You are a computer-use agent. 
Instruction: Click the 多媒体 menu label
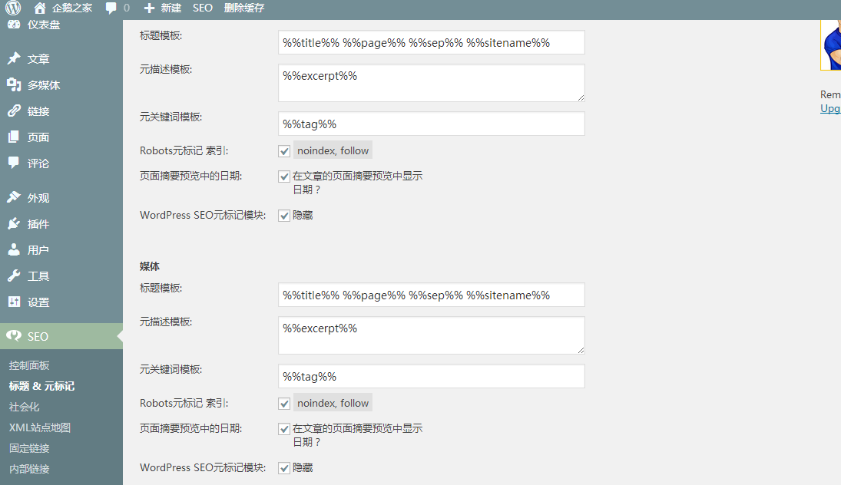coord(44,85)
